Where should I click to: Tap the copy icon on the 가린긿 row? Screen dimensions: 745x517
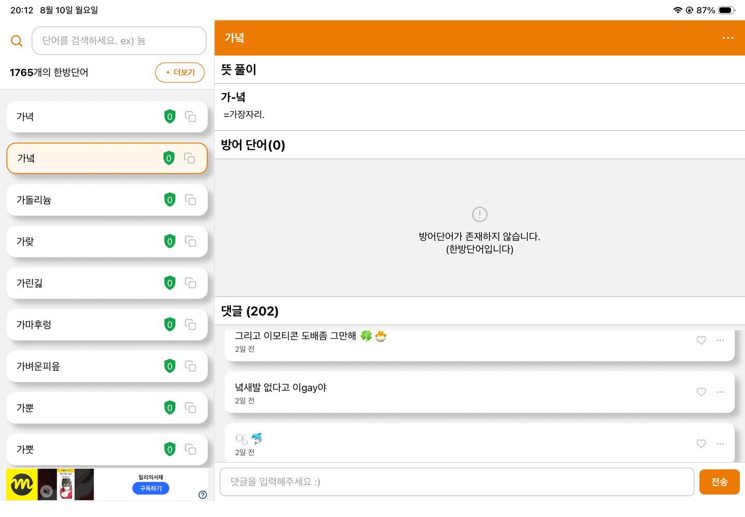coord(190,283)
